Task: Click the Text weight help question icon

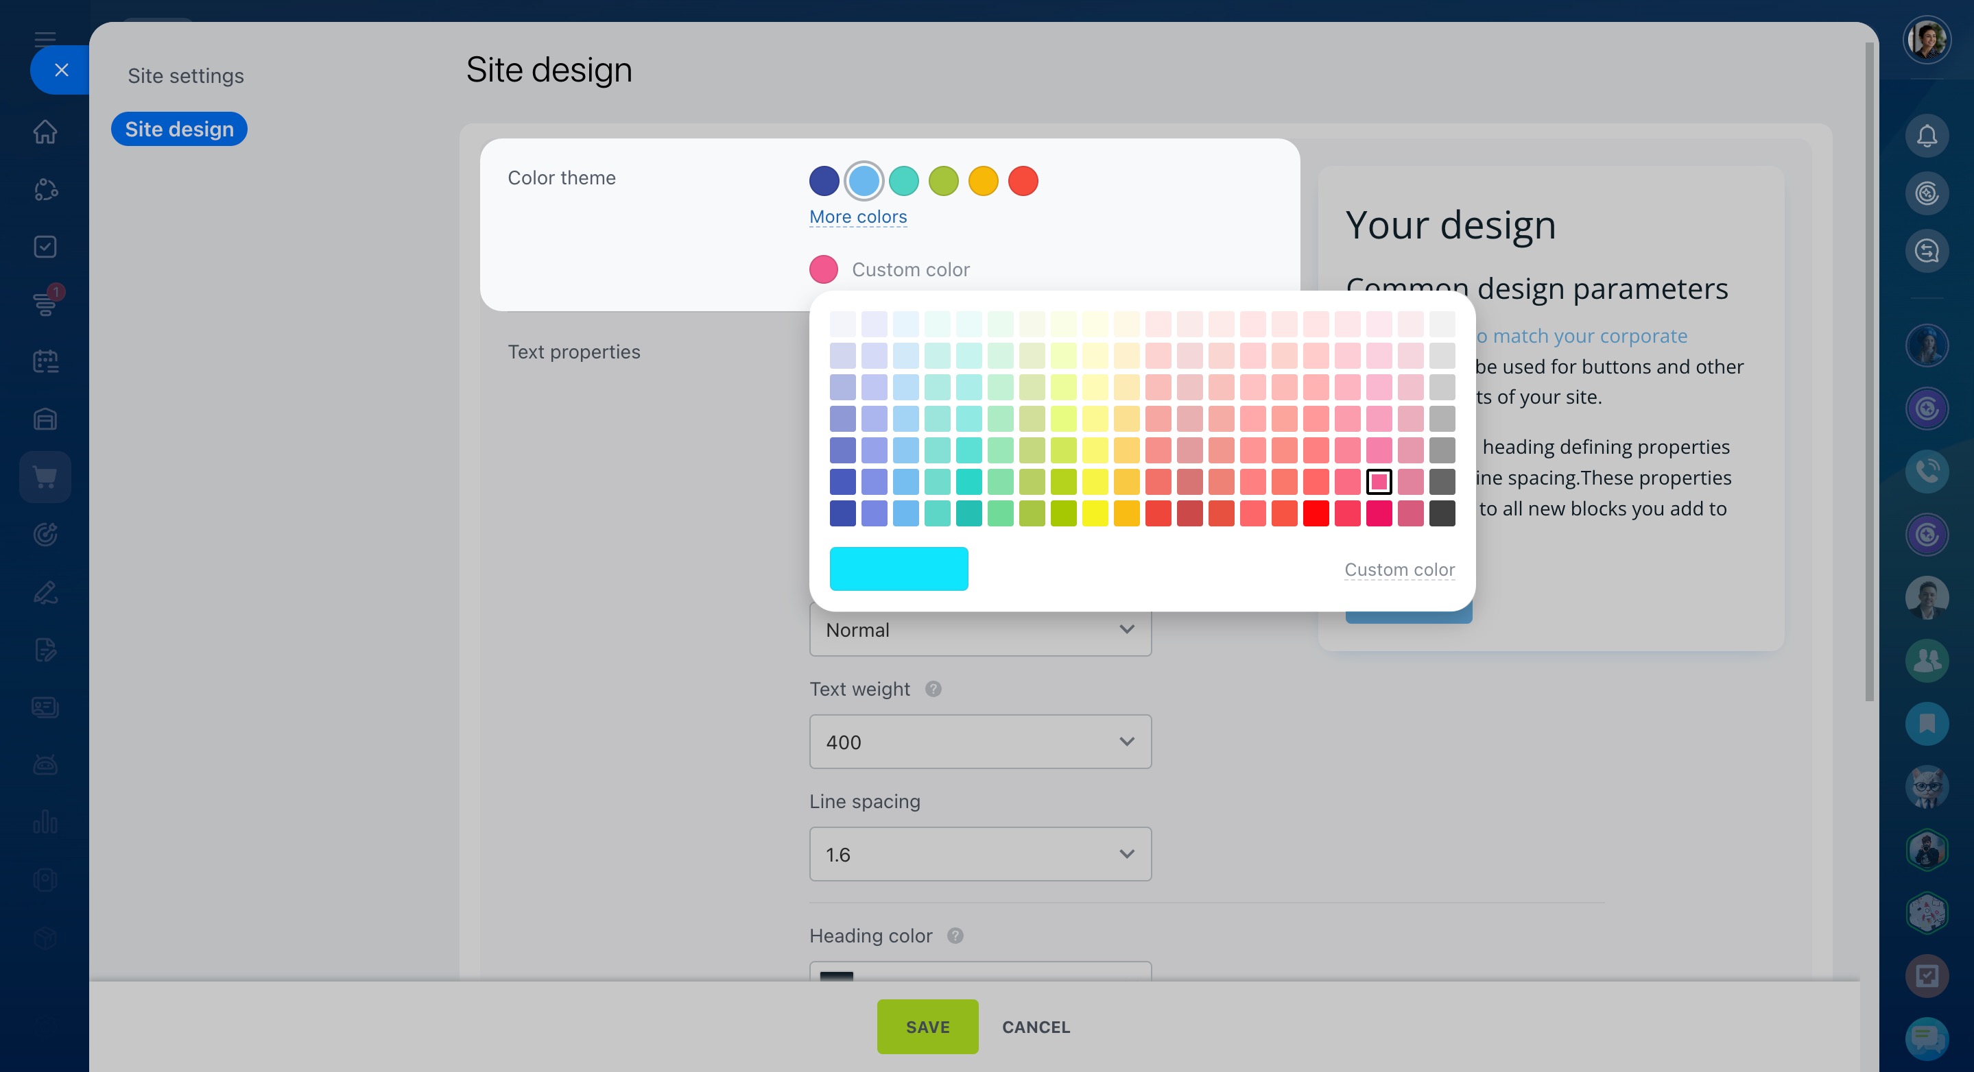Action: [x=933, y=689]
